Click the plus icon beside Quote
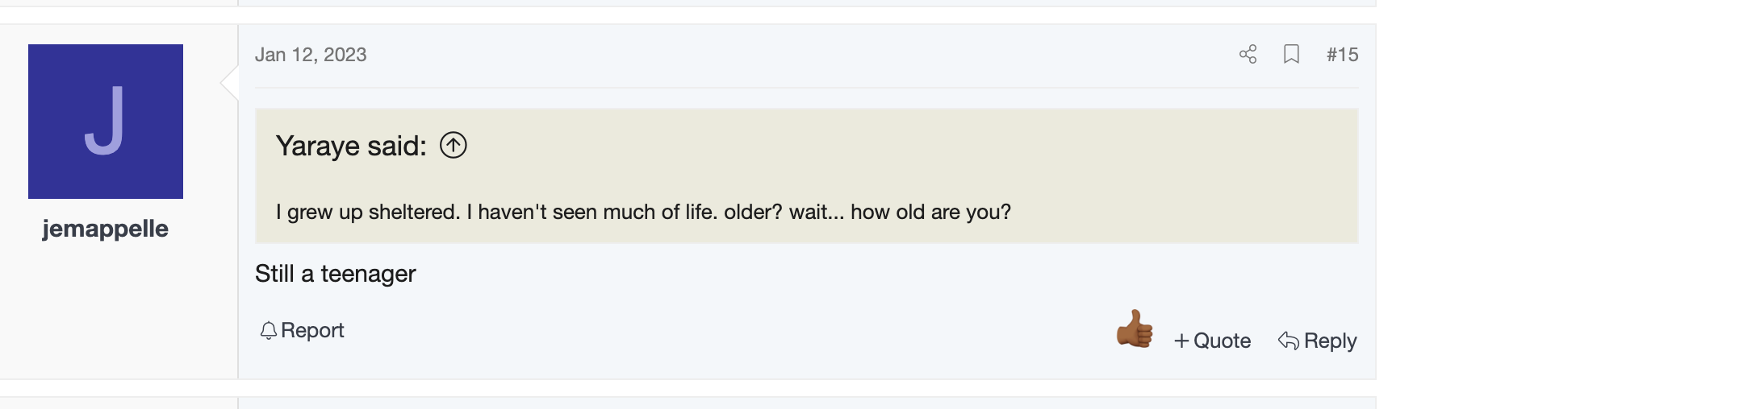The height and width of the screenshot is (409, 1764). [1181, 341]
